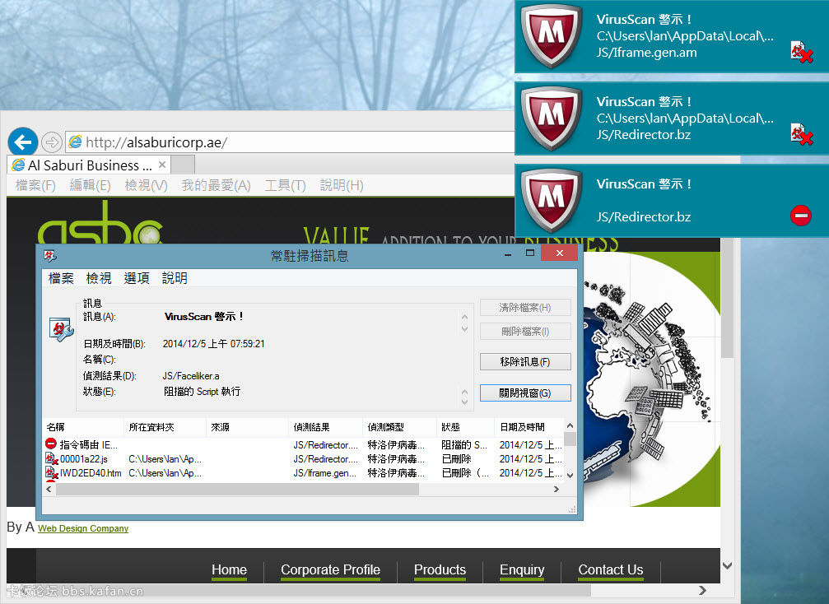Click webpage horizontal scroll right arrow
This screenshot has width=829, height=604.
tap(703, 590)
